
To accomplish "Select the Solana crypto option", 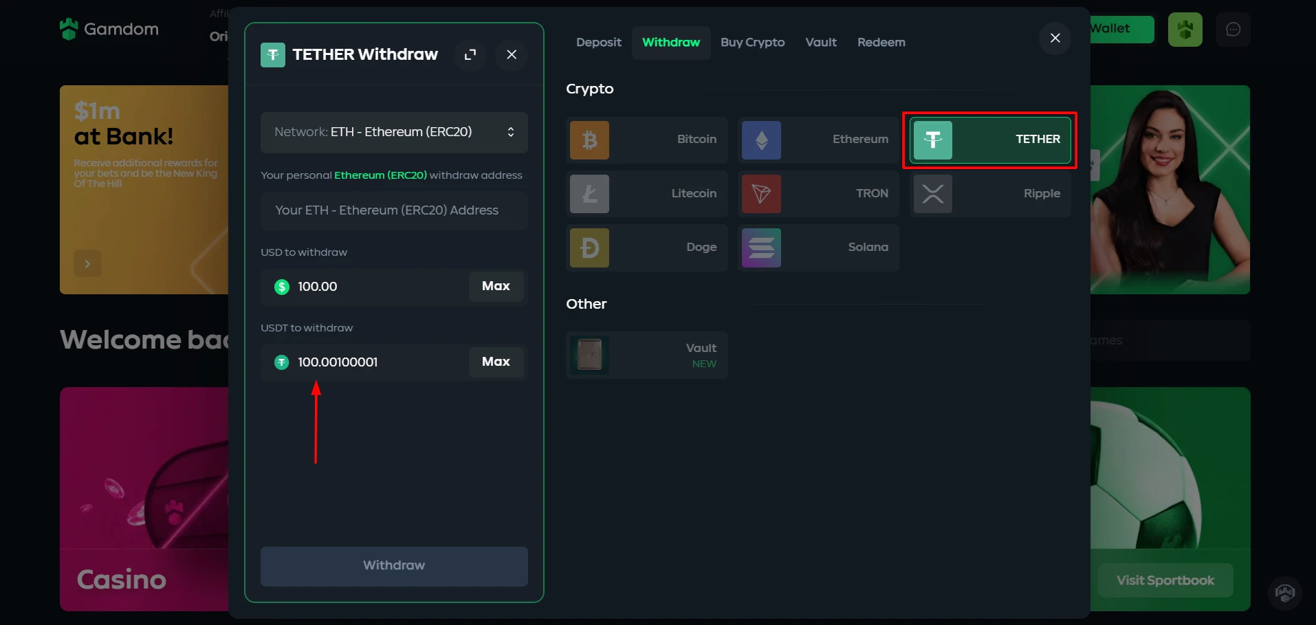I will (x=818, y=248).
